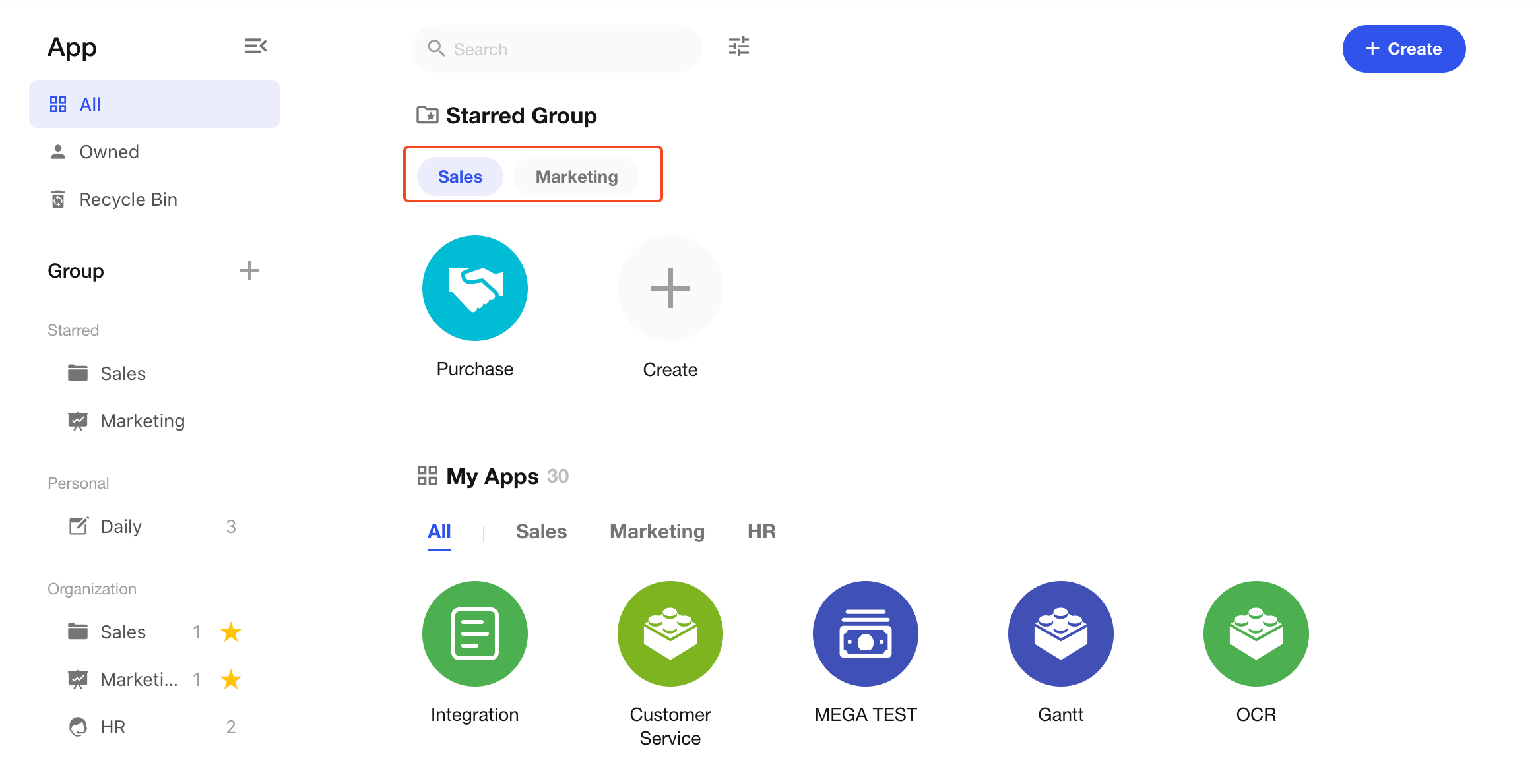
Task: Click the gray plus Create app circle
Action: (670, 288)
